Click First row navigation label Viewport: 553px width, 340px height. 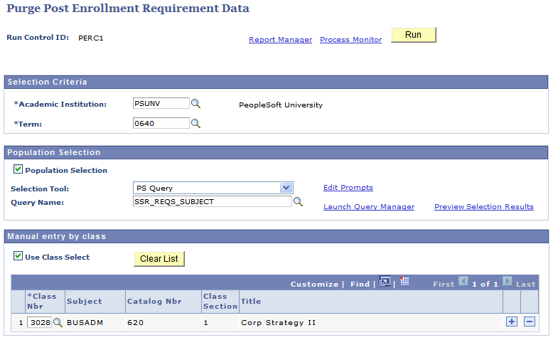tap(444, 285)
